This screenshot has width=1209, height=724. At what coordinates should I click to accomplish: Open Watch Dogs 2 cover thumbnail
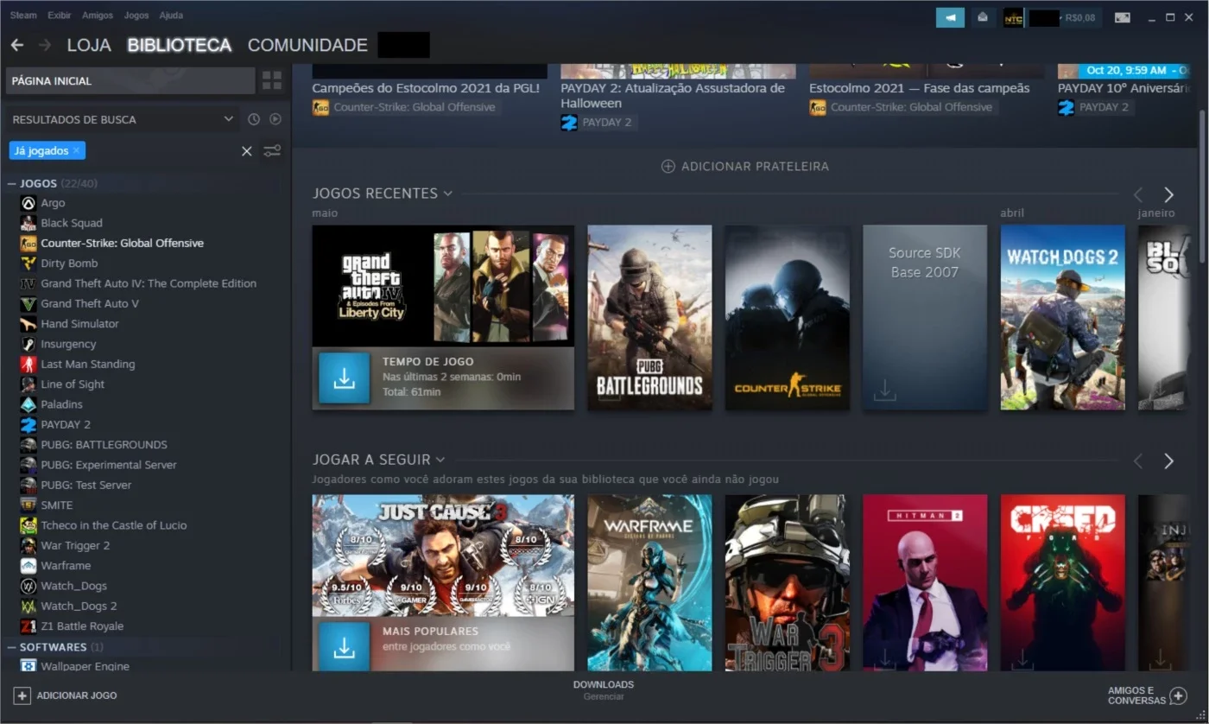1063,317
